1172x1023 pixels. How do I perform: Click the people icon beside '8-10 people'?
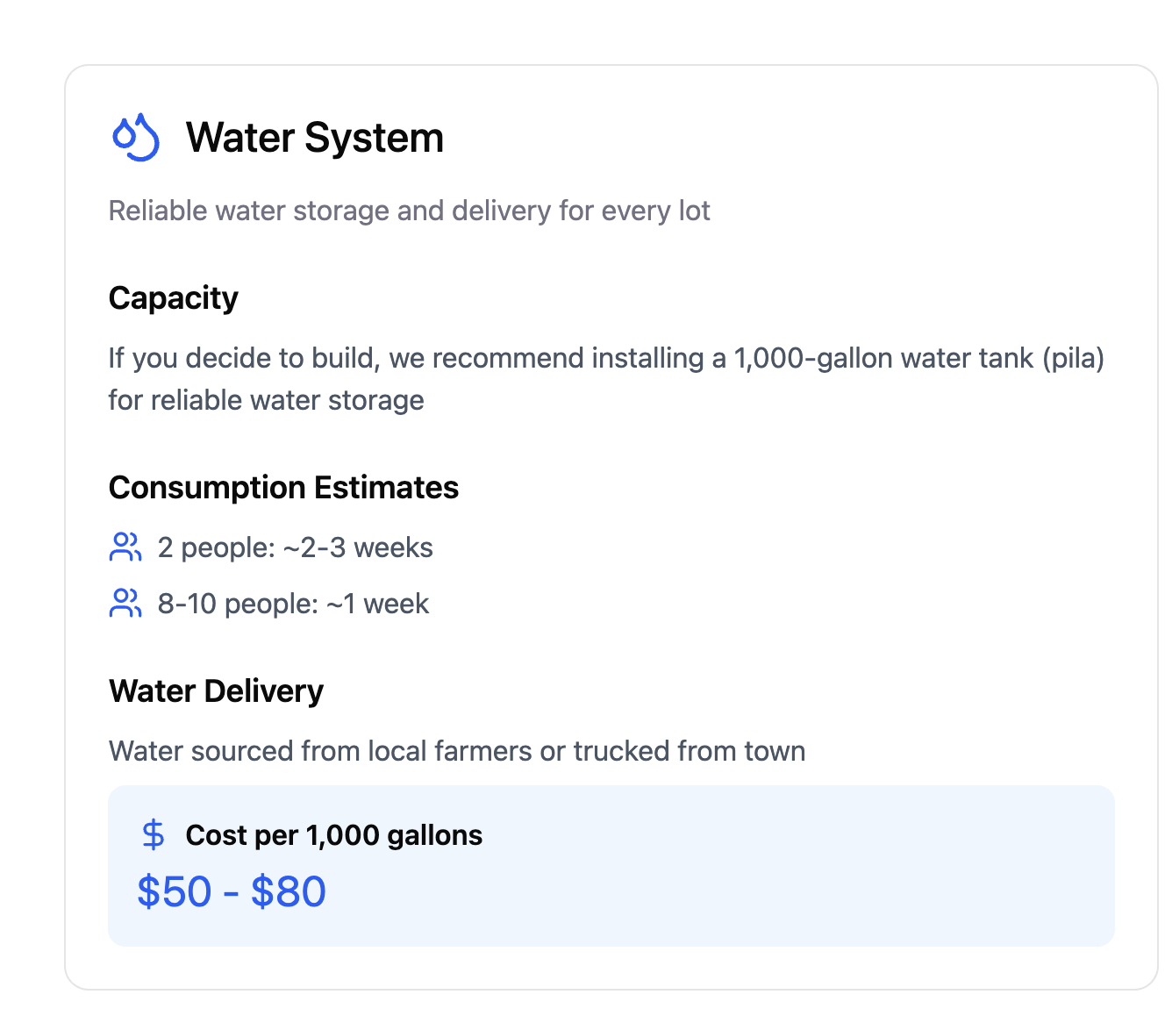coord(125,604)
